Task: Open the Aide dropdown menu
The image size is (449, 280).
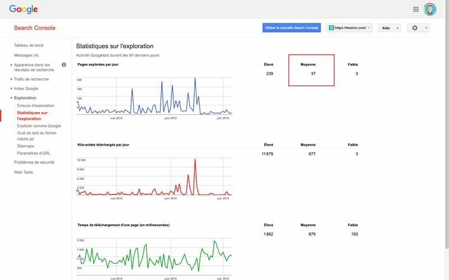Action: tap(390, 28)
